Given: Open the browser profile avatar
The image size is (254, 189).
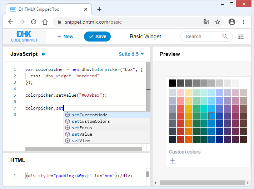Looking at the screenshot, I should pos(231,22).
